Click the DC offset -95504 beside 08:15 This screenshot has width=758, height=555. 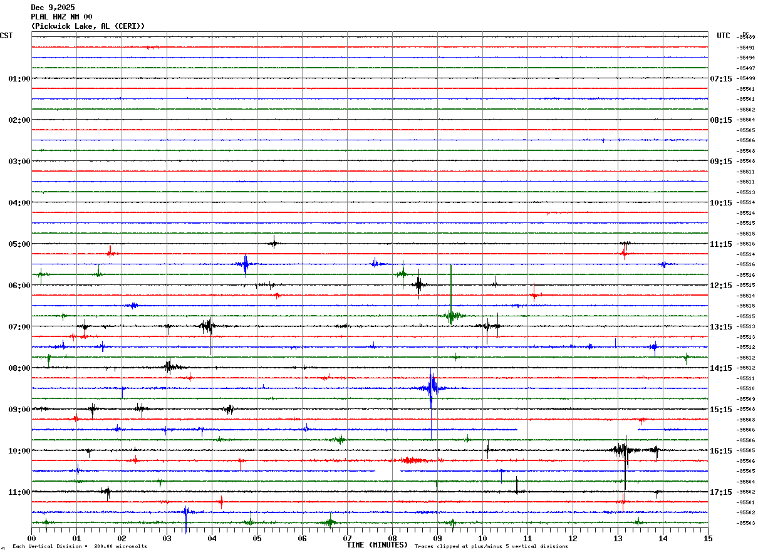click(746, 120)
